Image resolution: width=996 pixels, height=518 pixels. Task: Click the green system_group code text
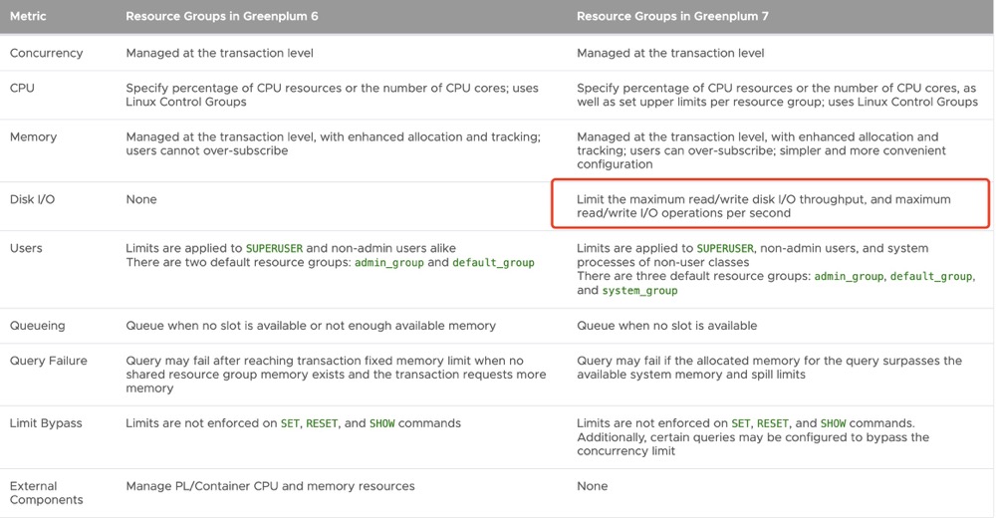639,291
